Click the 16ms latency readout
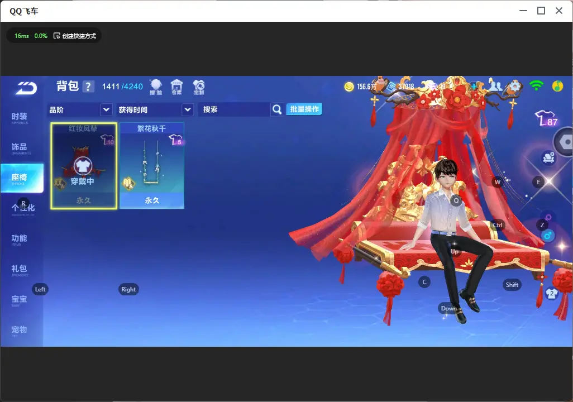Image resolution: width=573 pixels, height=402 pixels. pyautogui.click(x=22, y=36)
